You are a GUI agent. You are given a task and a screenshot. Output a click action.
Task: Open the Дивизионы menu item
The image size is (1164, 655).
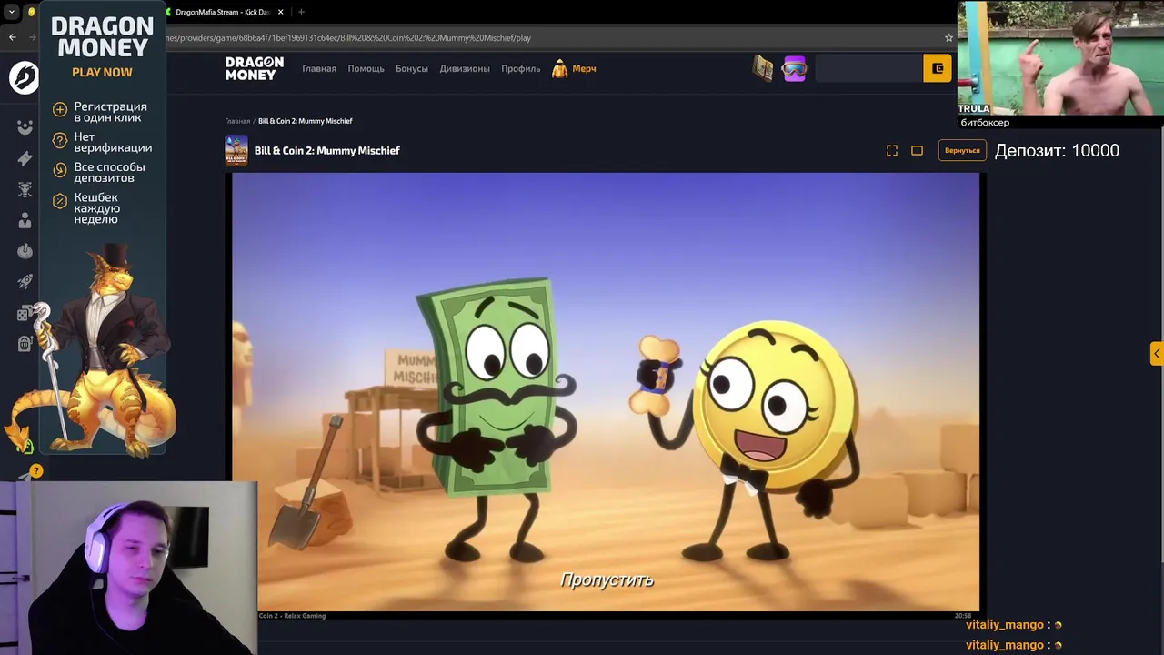coord(465,69)
